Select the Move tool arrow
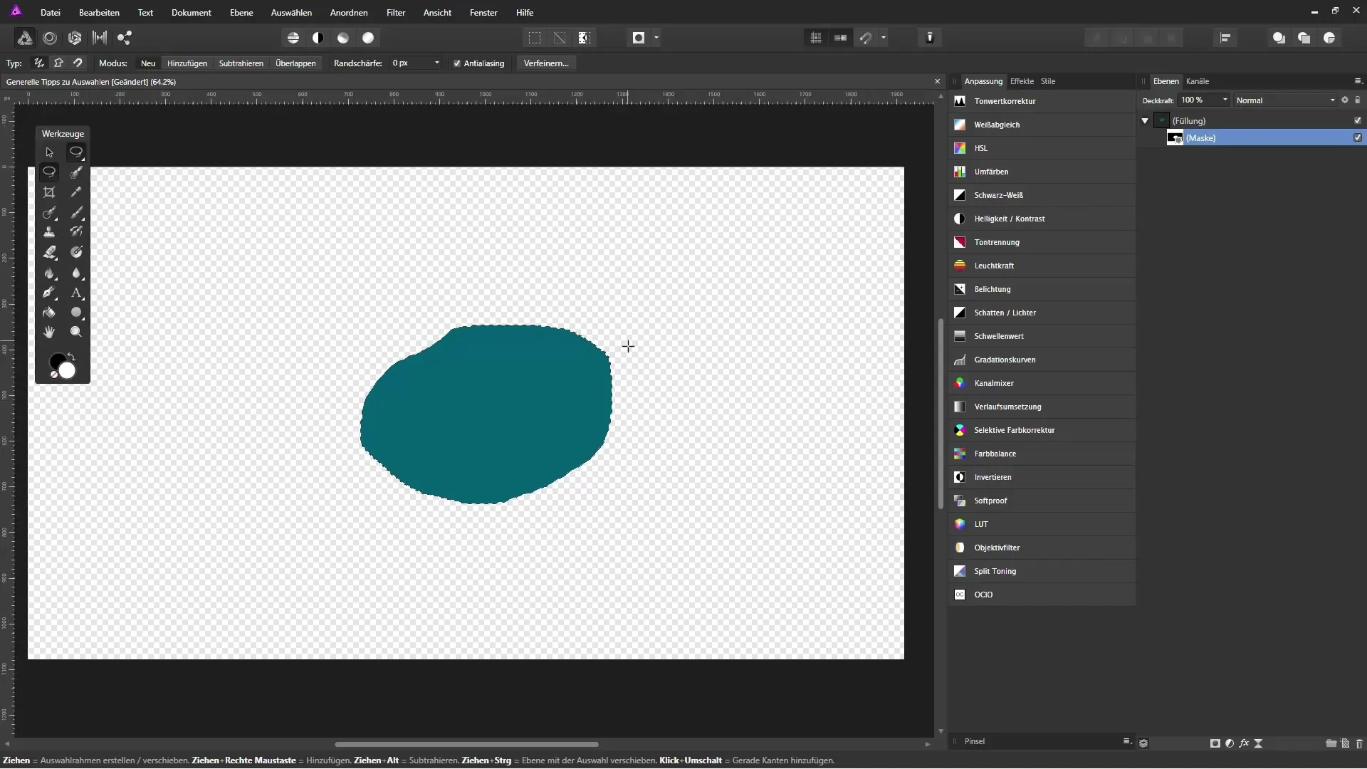 pos(49,152)
